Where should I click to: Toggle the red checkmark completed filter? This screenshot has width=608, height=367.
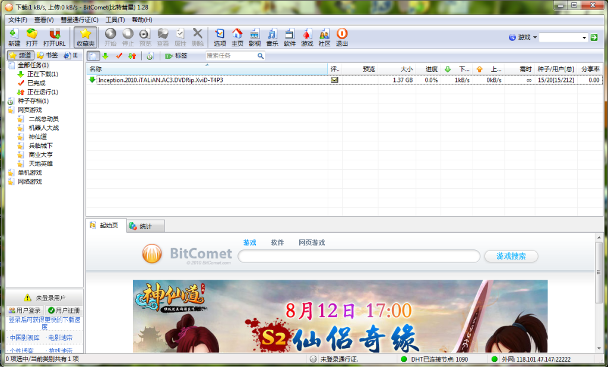click(119, 56)
